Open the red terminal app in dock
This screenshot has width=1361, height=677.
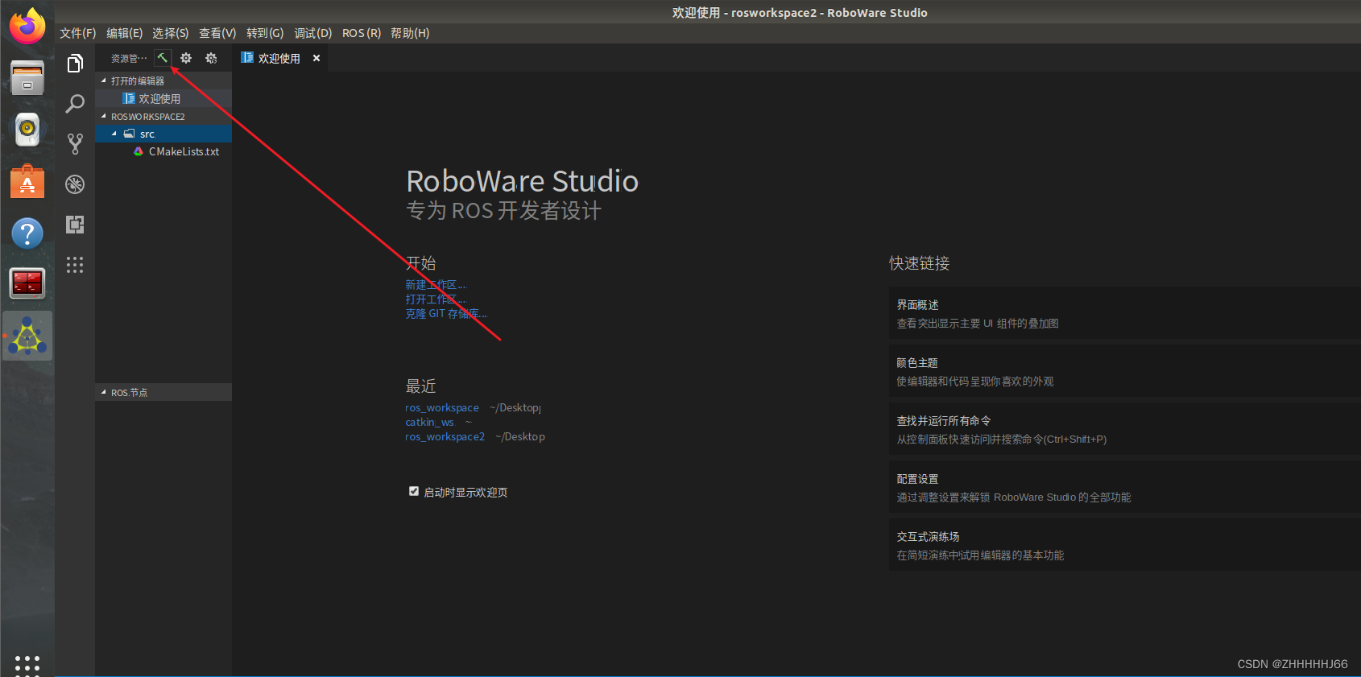click(27, 283)
